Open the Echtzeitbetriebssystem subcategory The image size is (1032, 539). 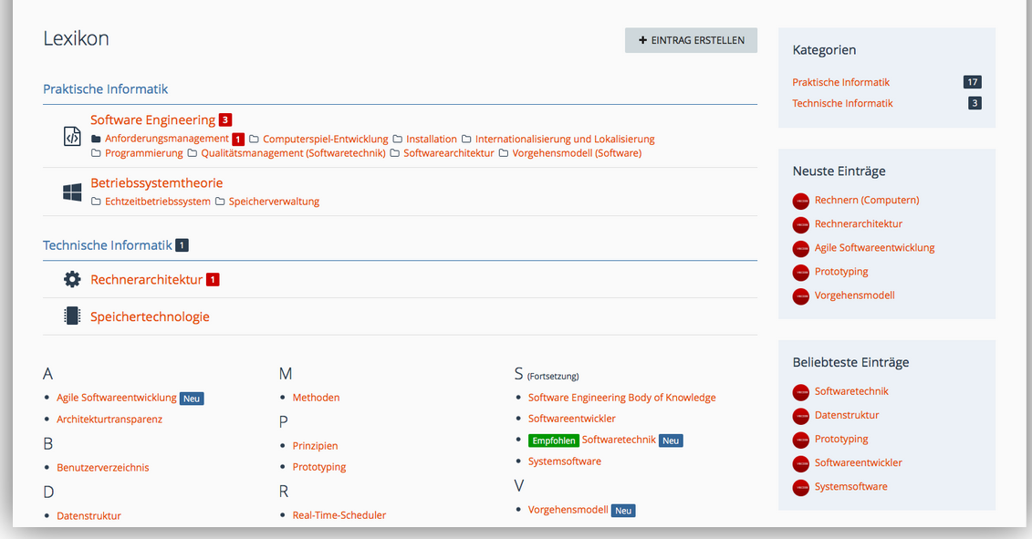(x=157, y=202)
